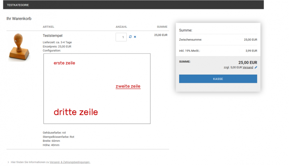Click the 3,99 EUR tax value
This screenshot has width=289, height=166.
click(x=251, y=51)
